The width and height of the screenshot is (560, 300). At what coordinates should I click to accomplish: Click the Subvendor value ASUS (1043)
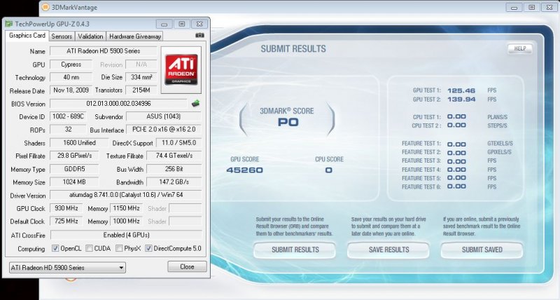coord(164,116)
